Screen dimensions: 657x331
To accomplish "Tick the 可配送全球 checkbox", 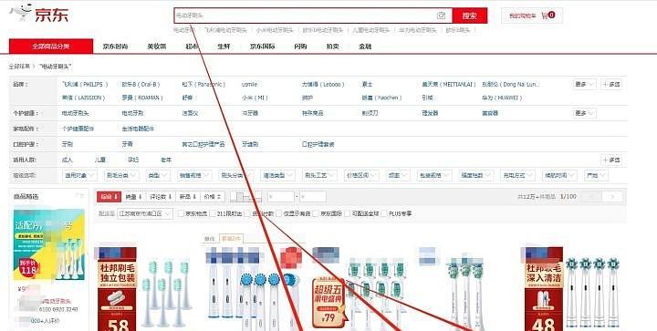I will (347, 214).
